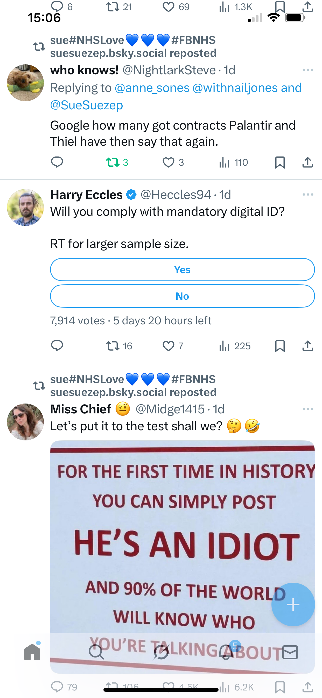The height and width of the screenshot is (698, 322).
Task: Open more options for Miss Chief's post
Action: tap(308, 409)
